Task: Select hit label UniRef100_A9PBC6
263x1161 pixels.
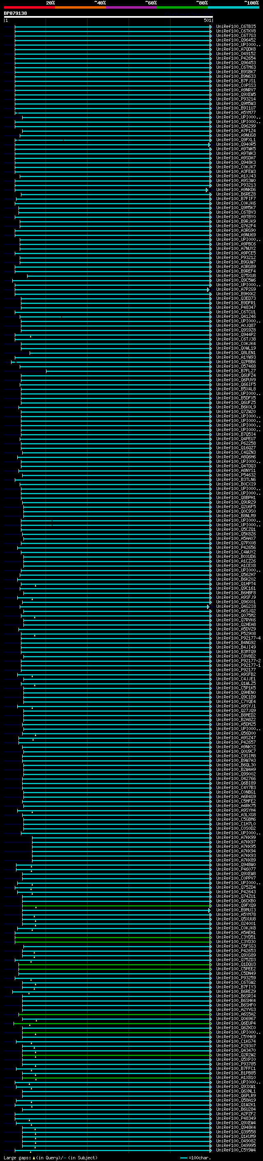Action: pyautogui.click(x=235, y=244)
